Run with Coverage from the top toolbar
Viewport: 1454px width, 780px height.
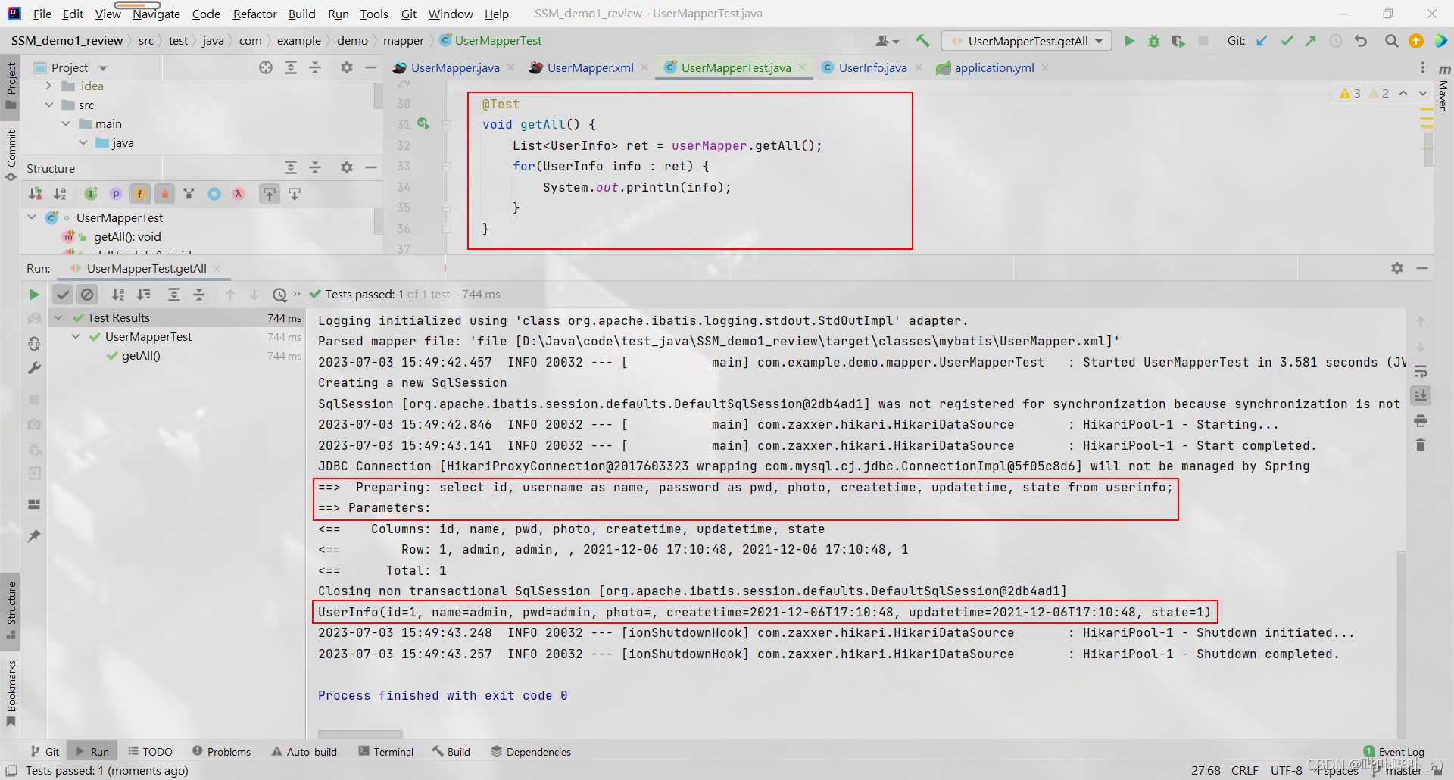(x=1178, y=41)
